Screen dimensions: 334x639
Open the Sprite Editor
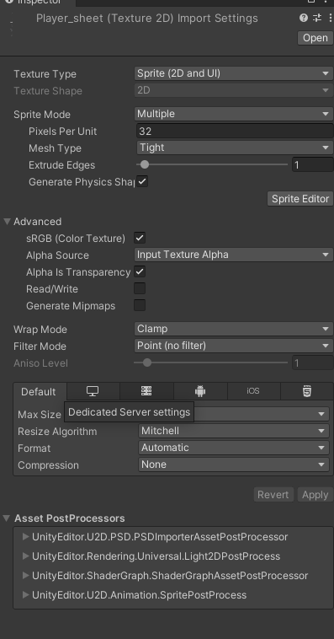click(300, 199)
